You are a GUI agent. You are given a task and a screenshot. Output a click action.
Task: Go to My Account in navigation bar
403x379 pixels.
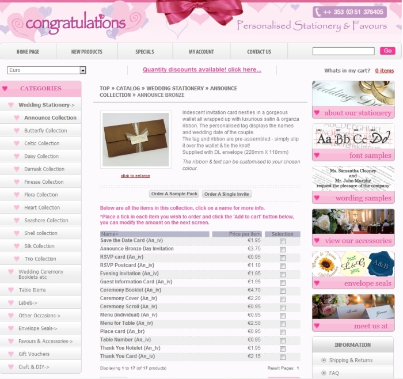201,52
